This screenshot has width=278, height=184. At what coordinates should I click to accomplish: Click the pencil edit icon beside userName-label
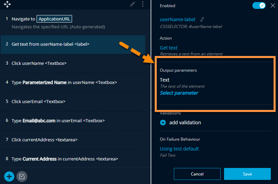click(202, 19)
